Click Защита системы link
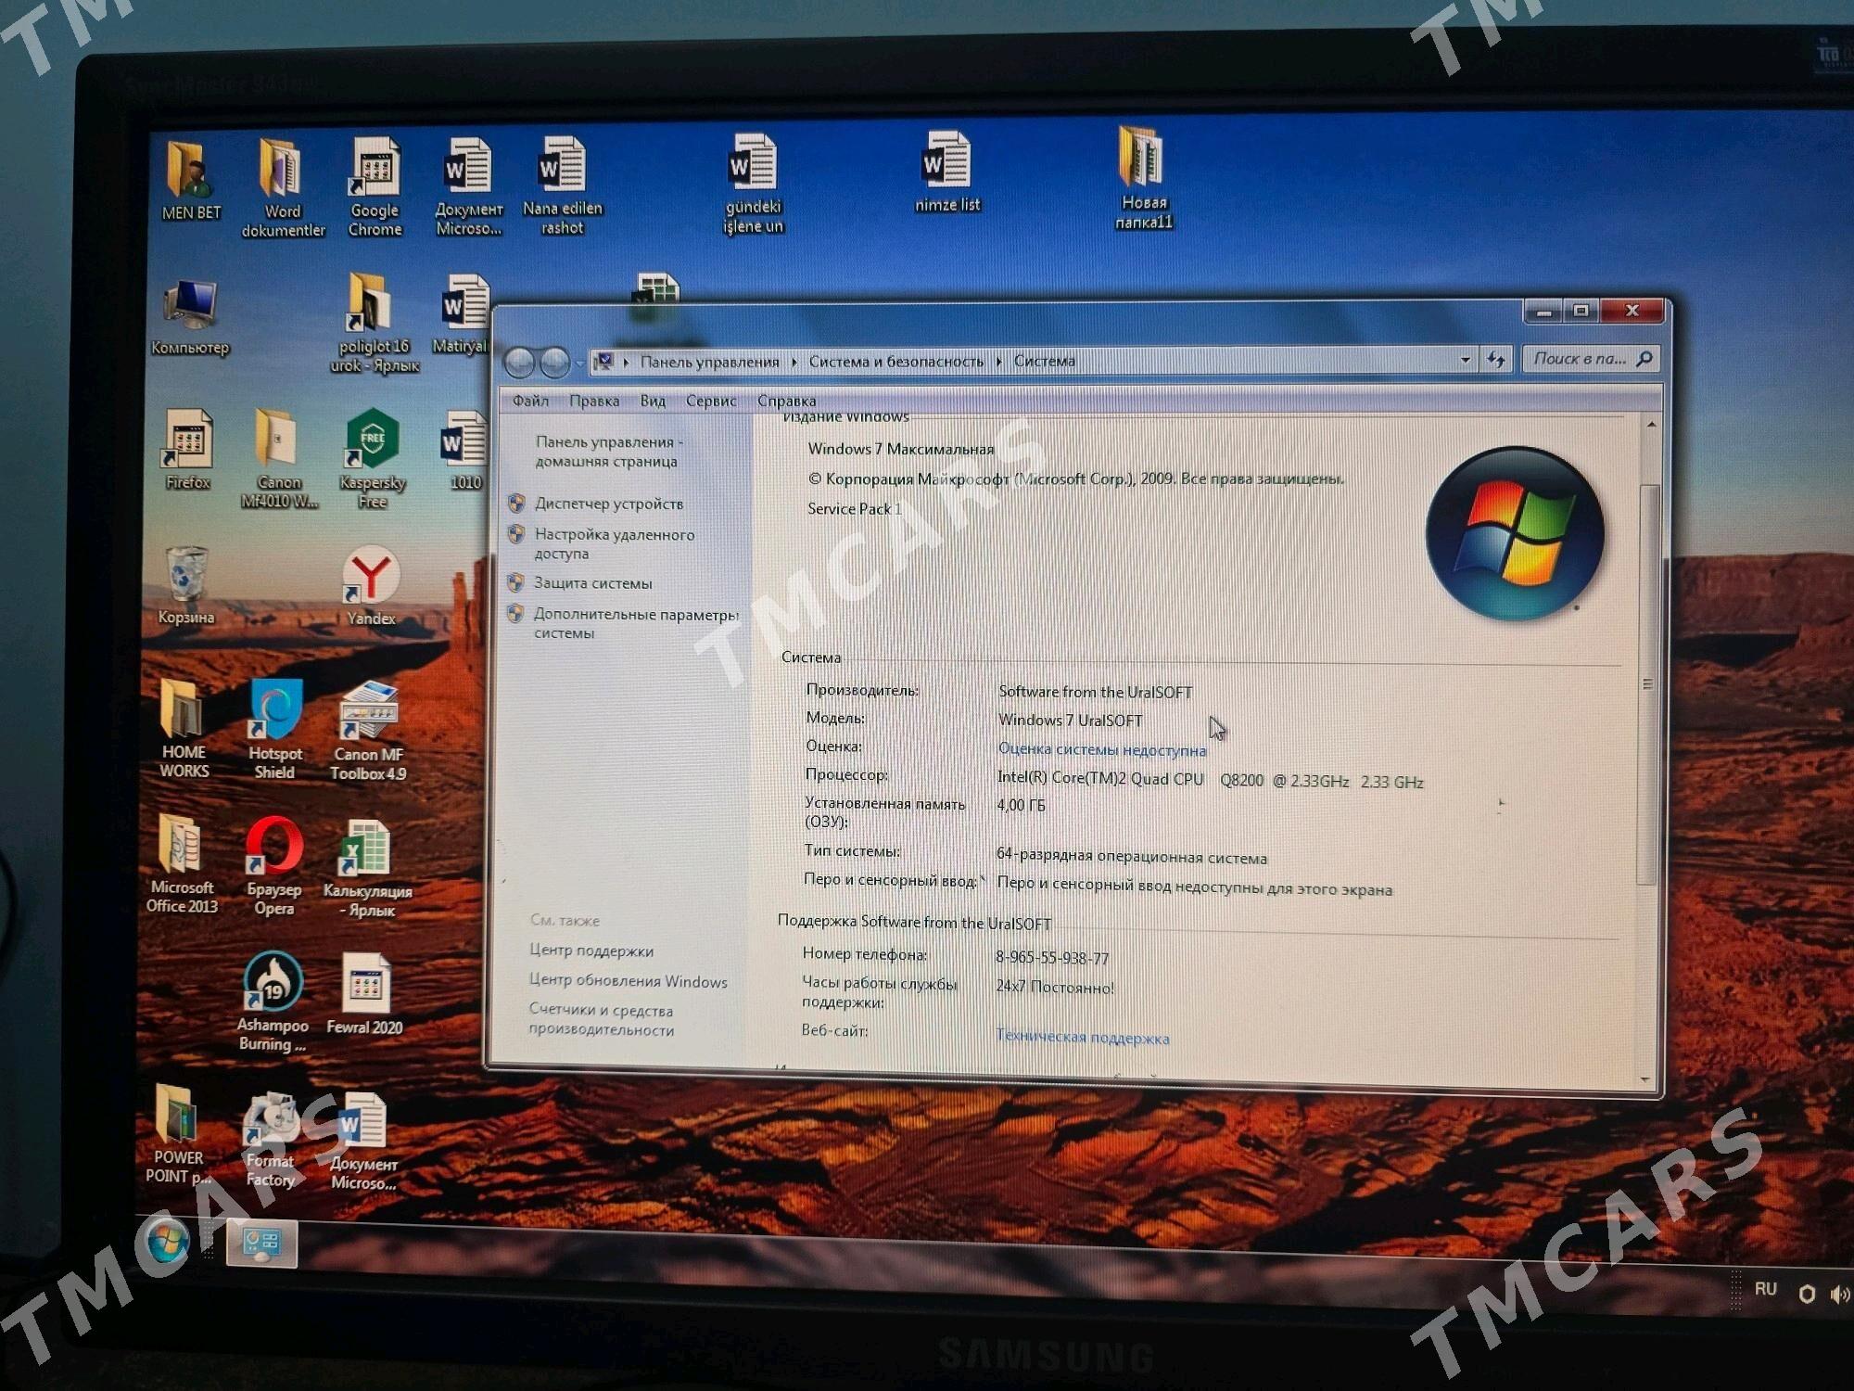Image resolution: width=1854 pixels, height=1391 pixels. (x=592, y=583)
